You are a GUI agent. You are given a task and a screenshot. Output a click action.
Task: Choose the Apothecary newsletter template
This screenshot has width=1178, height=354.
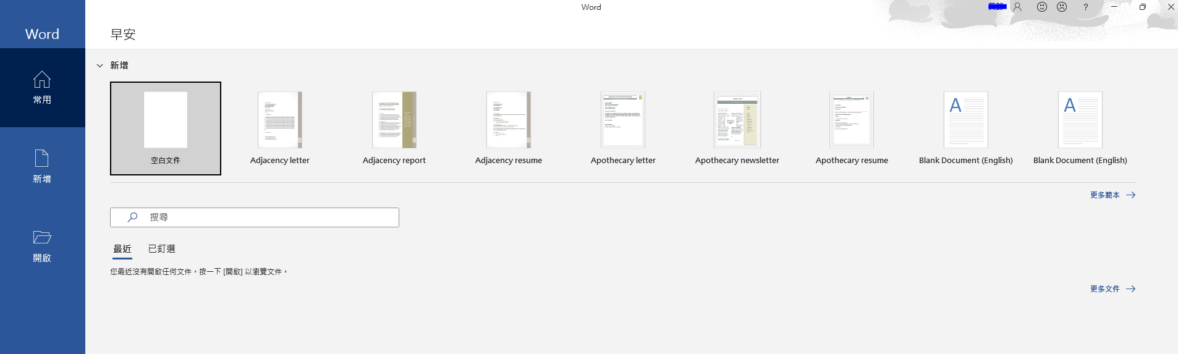(x=737, y=129)
